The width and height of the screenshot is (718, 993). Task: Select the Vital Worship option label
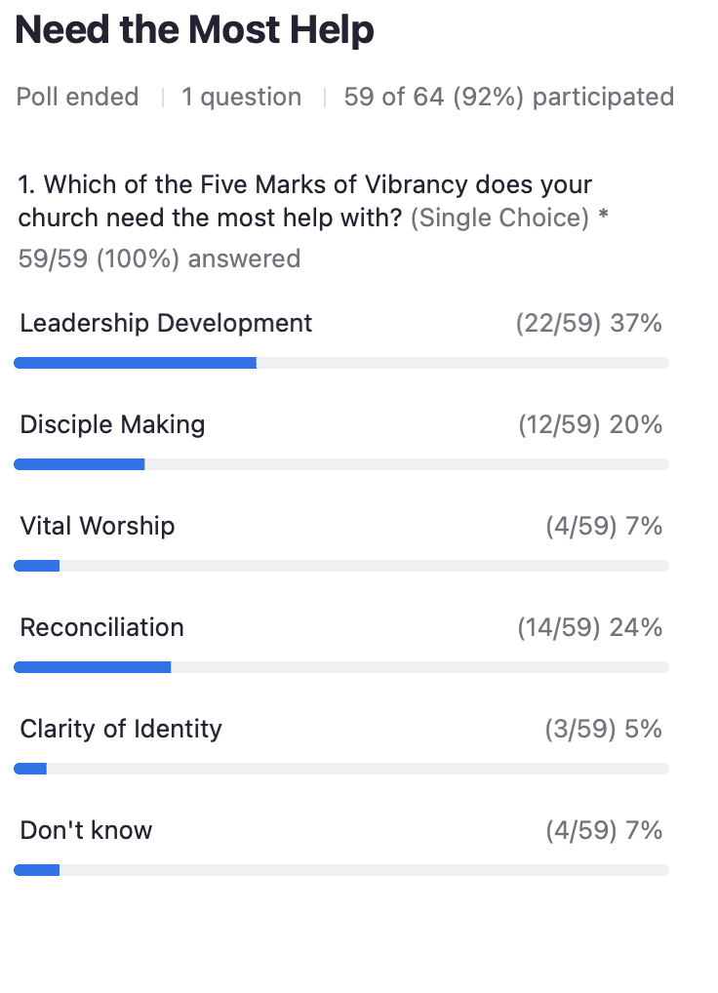[x=98, y=526]
